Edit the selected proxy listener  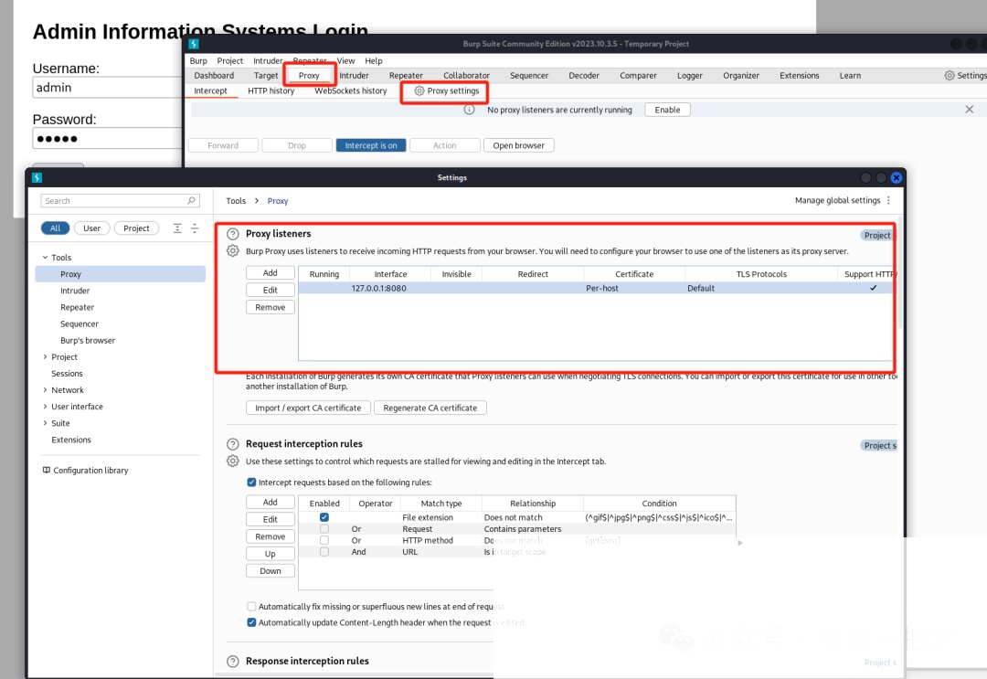coord(270,290)
